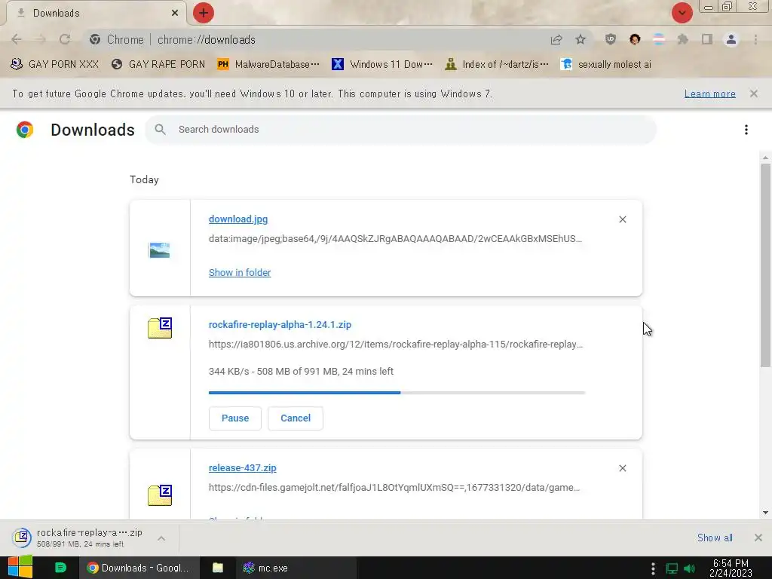Close the bottom download shelf

click(758, 538)
